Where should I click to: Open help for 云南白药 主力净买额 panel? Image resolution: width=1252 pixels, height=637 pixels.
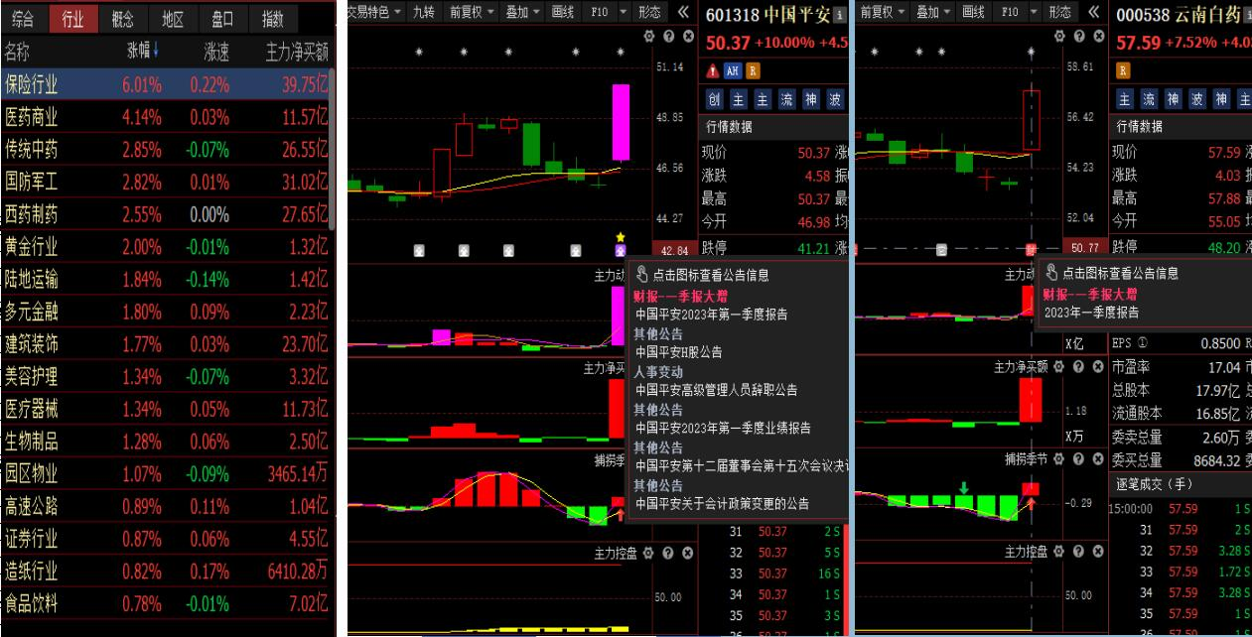1079,367
